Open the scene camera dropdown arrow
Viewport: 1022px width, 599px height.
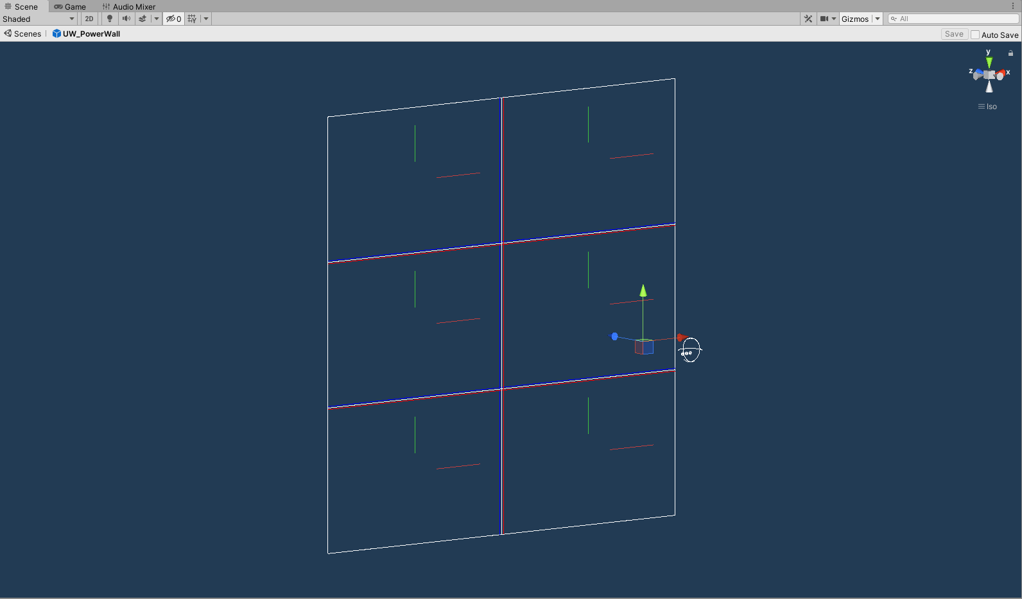pos(835,19)
